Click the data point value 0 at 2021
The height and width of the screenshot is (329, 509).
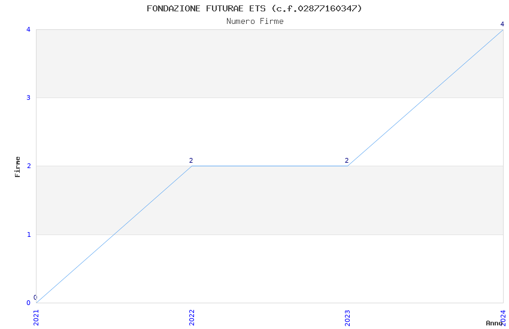coord(35,297)
